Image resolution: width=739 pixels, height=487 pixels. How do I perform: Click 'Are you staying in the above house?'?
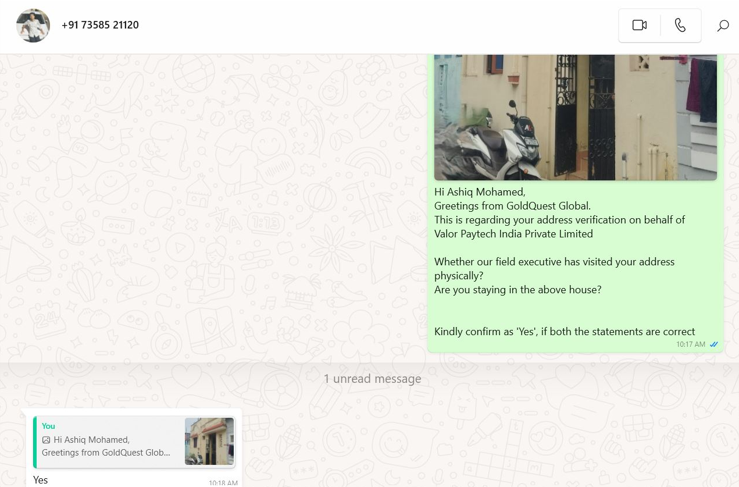point(517,289)
